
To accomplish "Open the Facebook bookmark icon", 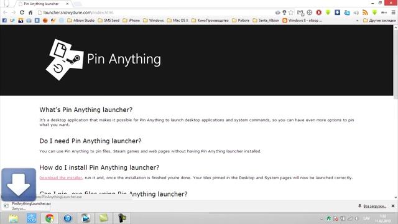I will pyautogui.click(x=4, y=21).
